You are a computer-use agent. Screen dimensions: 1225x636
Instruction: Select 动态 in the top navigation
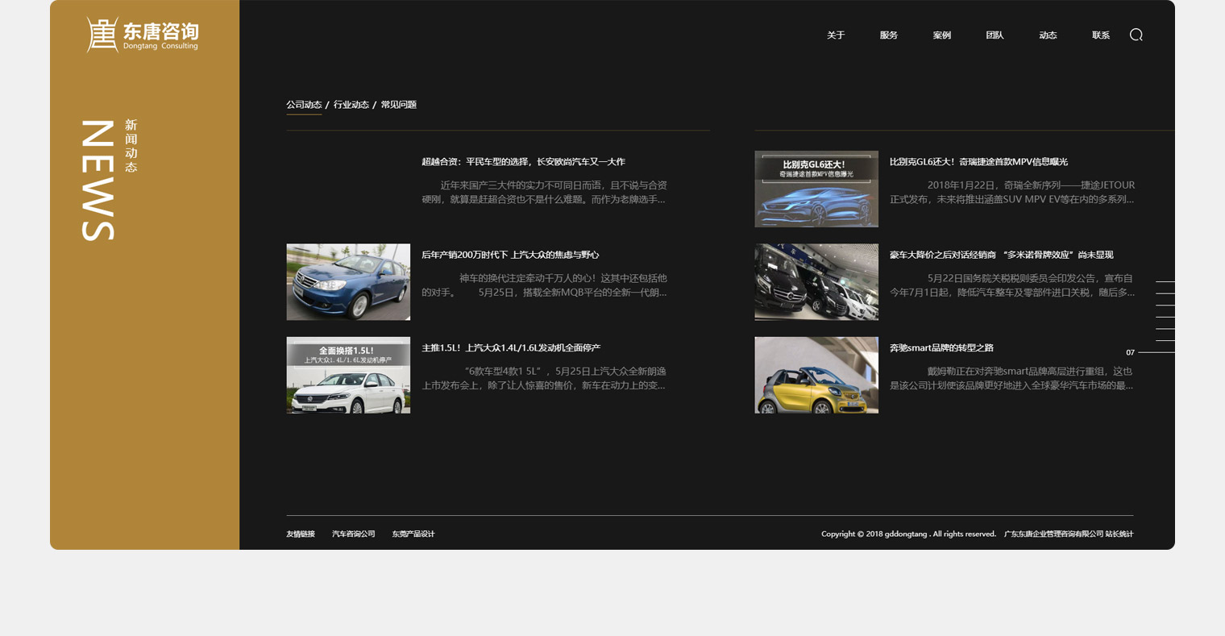[x=1048, y=35]
